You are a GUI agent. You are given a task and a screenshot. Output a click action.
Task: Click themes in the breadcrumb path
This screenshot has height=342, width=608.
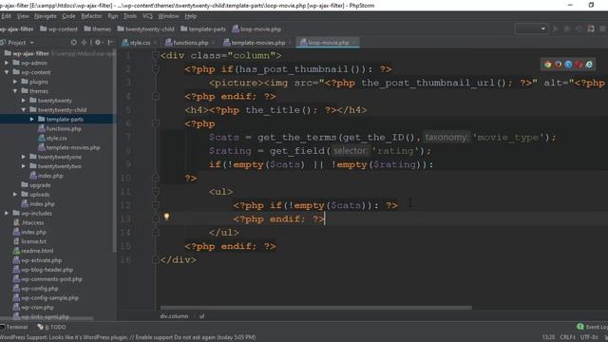coord(97,29)
